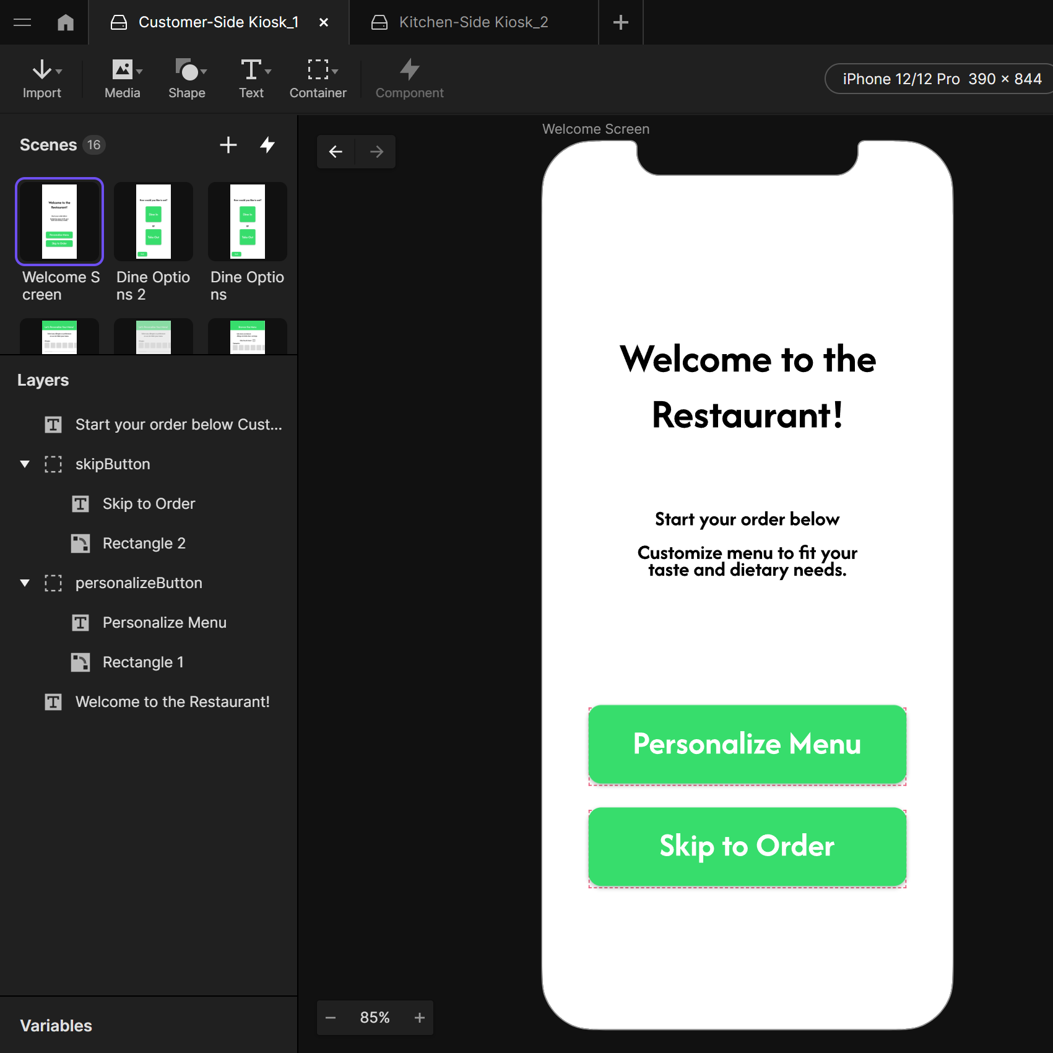Open the Import menu
The image size is (1053, 1053).
pyautogui.click(x=42, y=79)
